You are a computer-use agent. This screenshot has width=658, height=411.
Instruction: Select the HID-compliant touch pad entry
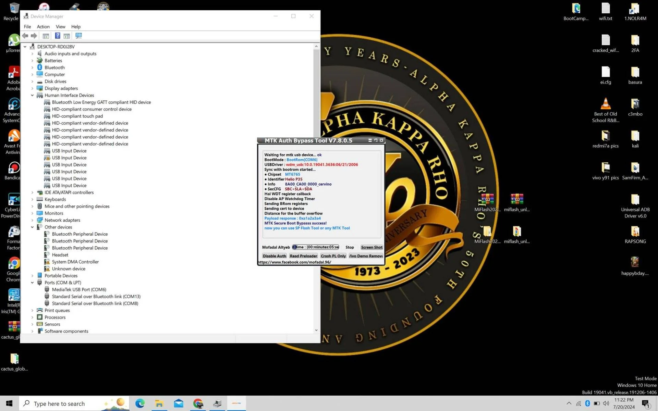click(x=77, y=116)
